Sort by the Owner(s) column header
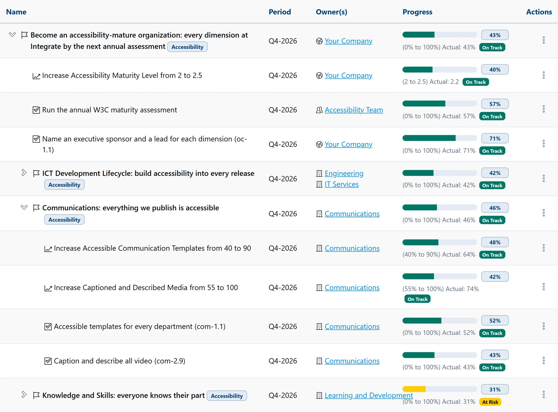Viewport: 558px width, 412px height. click(x=331, y=12)
